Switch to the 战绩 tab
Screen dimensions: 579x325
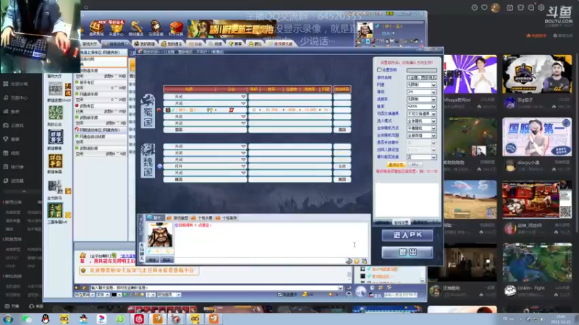(216, 44)
